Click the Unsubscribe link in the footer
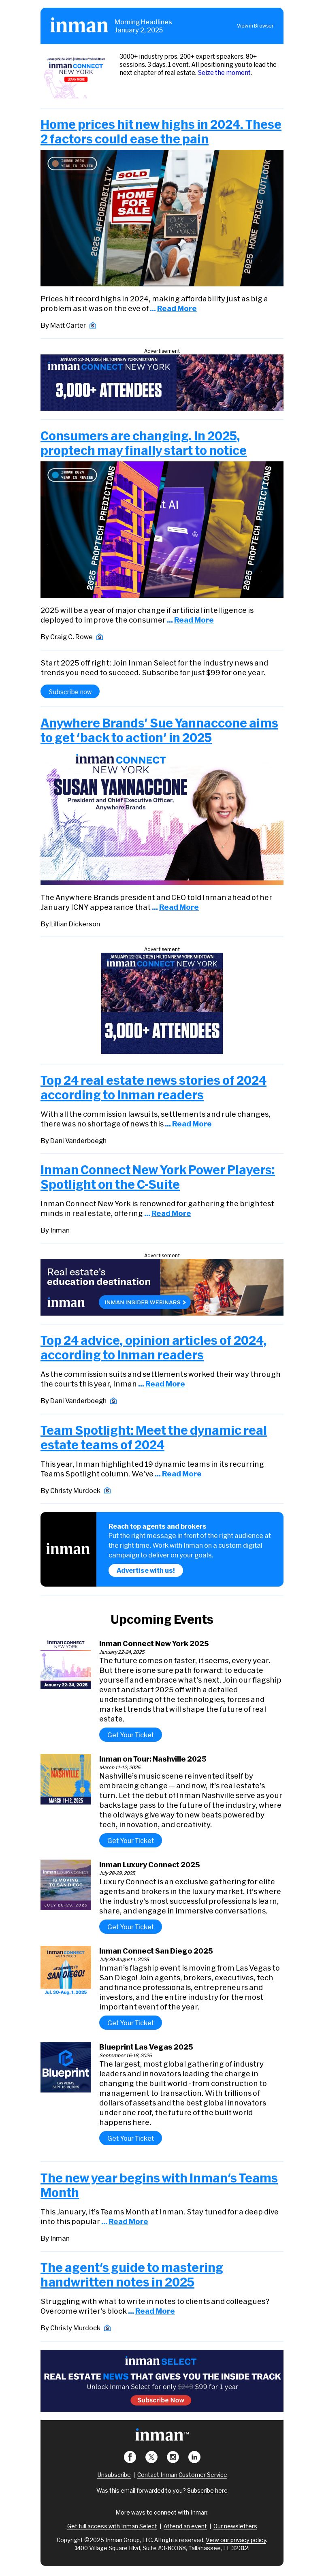324x2566 pixels. click(x=114, y=2474)
